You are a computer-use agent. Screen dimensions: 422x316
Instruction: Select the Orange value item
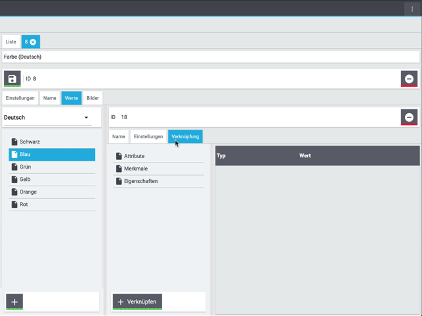pyautogui.click(x=28, y=192)
